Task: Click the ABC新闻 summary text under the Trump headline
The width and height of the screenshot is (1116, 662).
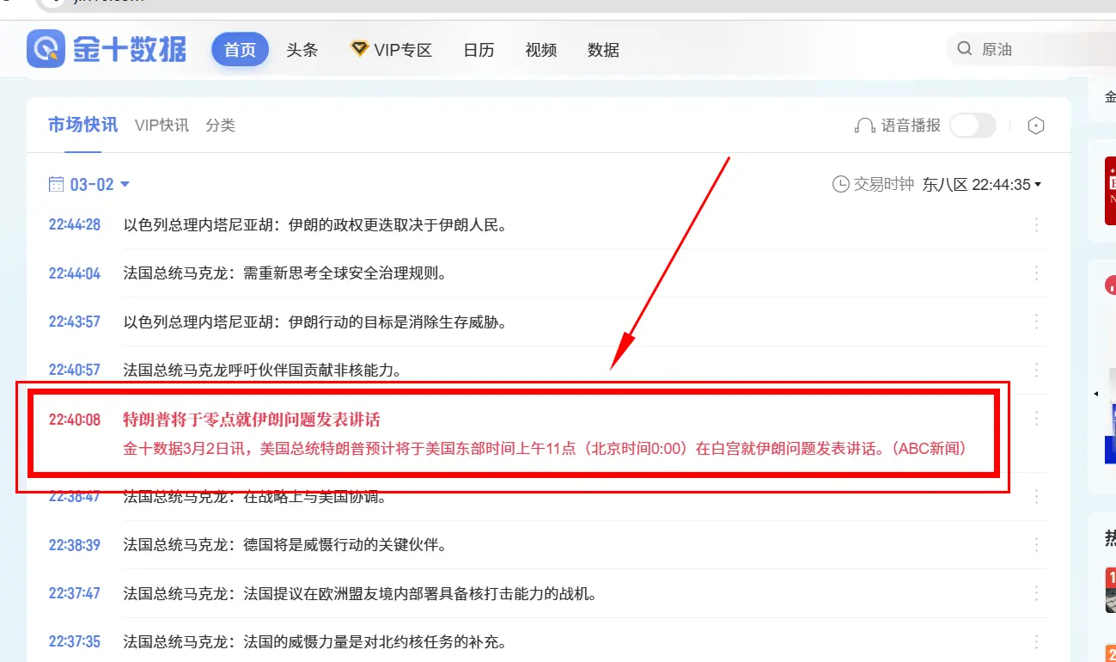Action: tap(546, 448)
